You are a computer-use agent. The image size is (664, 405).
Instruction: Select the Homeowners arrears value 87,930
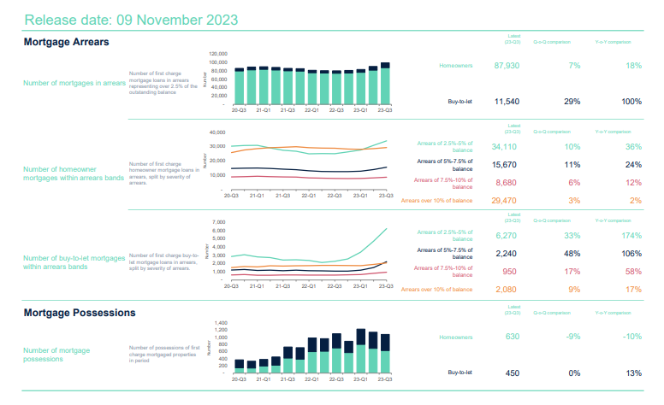(x=507, y=66)
